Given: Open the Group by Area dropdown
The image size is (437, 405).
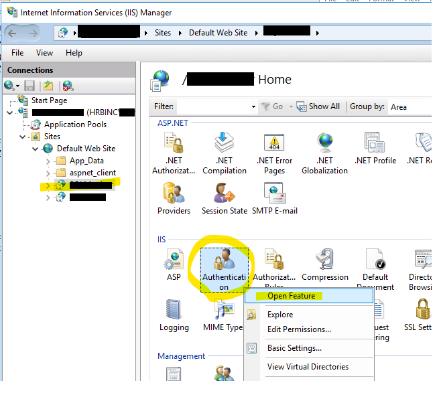Looking at the screenshot, I should tap(410, 106).
